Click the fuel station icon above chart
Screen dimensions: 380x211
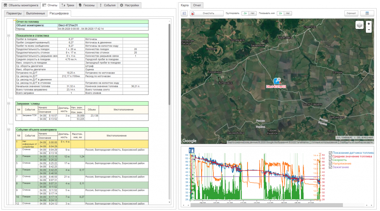192,150
